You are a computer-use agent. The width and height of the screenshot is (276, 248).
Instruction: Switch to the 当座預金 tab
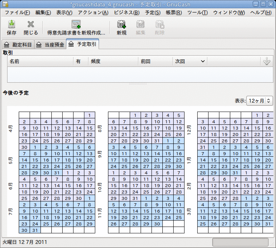point(50,45)
